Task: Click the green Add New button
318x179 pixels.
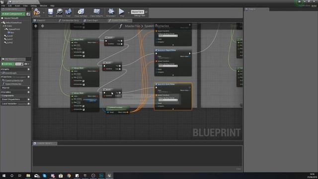Action: (x=8, y=64)
